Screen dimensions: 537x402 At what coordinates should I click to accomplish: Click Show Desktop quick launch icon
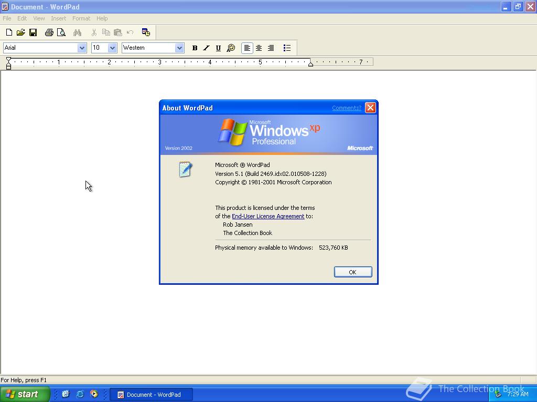click(x=66, y=394)
